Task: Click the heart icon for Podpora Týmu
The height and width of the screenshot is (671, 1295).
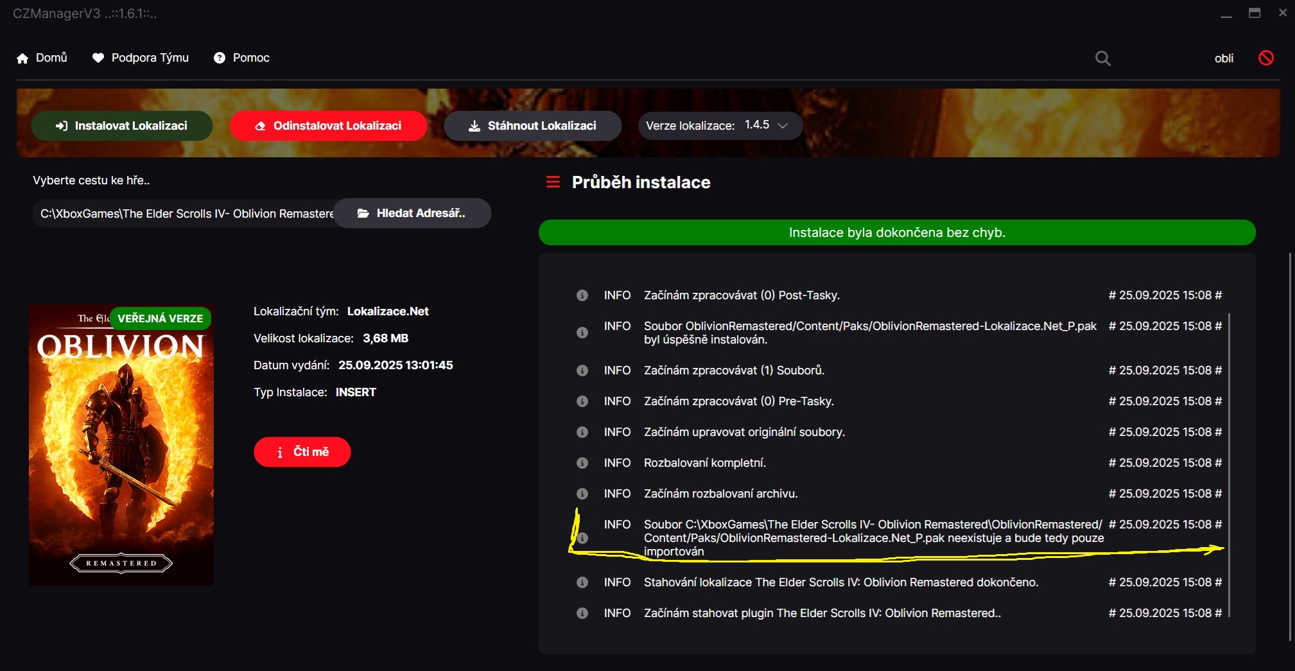Action: pyautogui.click(x=98, y=58)
